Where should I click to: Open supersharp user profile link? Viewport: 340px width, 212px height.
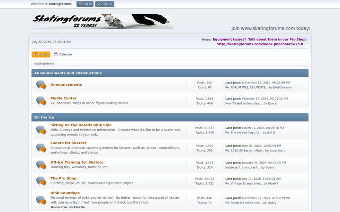click(277, 150)
